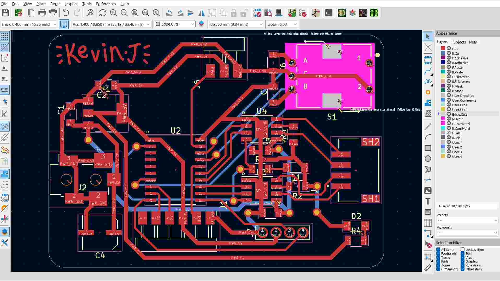Choose the Add Text tool
This screenshot has width=500, height=281.
point(428,201)
